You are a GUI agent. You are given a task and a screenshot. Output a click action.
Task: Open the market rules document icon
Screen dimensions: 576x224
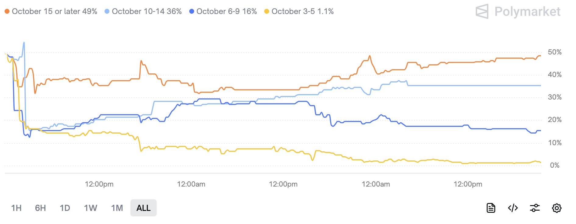click(x=491, y=208)
